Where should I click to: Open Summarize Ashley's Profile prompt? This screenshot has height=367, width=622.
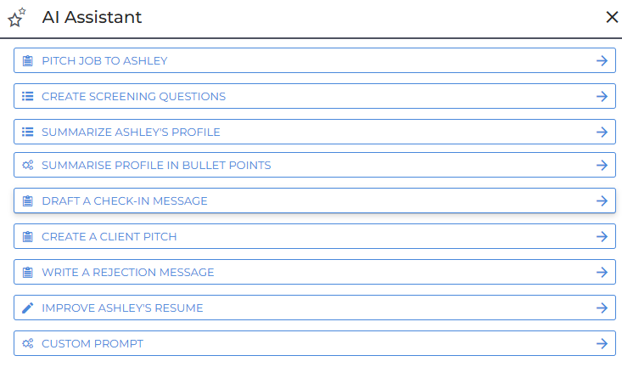coord(131,132)
